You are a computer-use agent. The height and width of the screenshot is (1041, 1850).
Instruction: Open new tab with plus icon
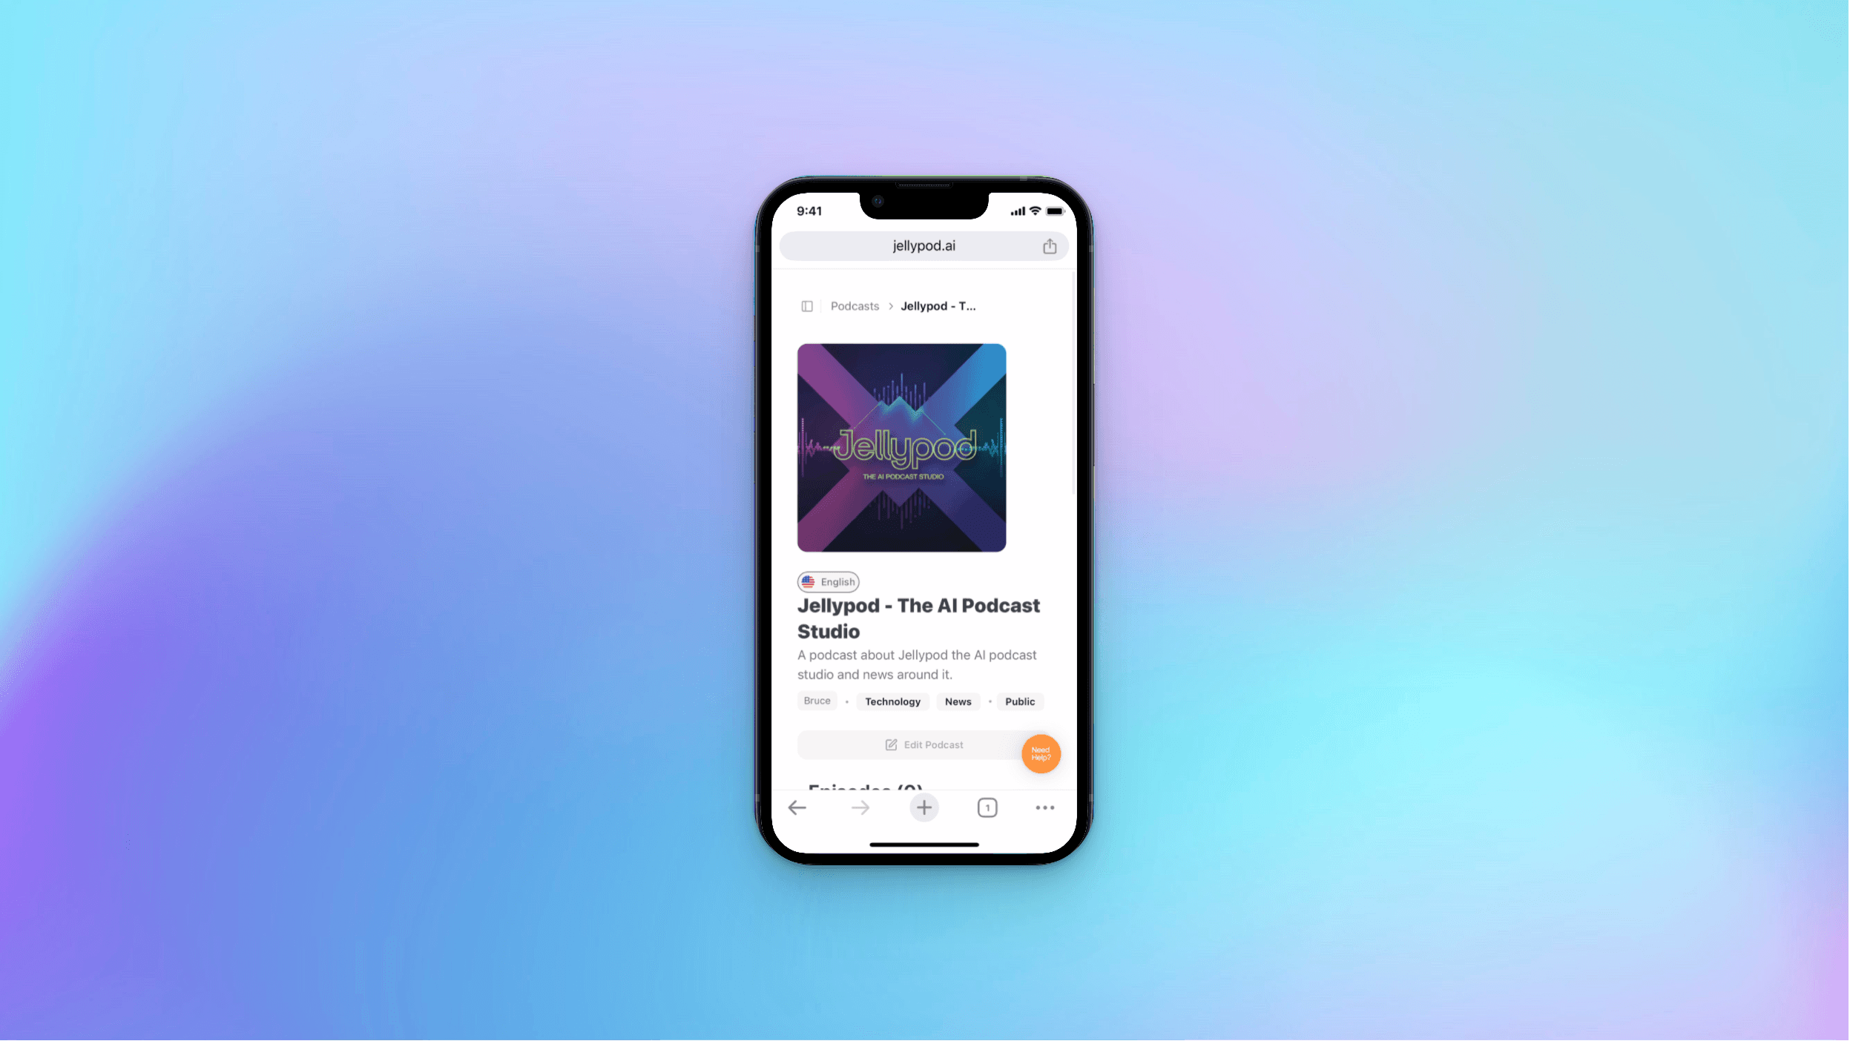[x=924, y=807]
